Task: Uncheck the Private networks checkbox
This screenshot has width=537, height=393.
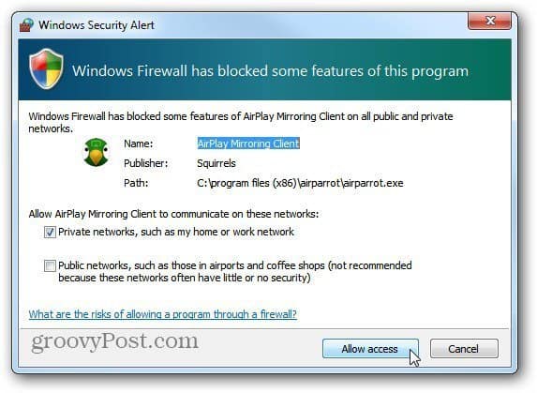Action: [50, 232]
